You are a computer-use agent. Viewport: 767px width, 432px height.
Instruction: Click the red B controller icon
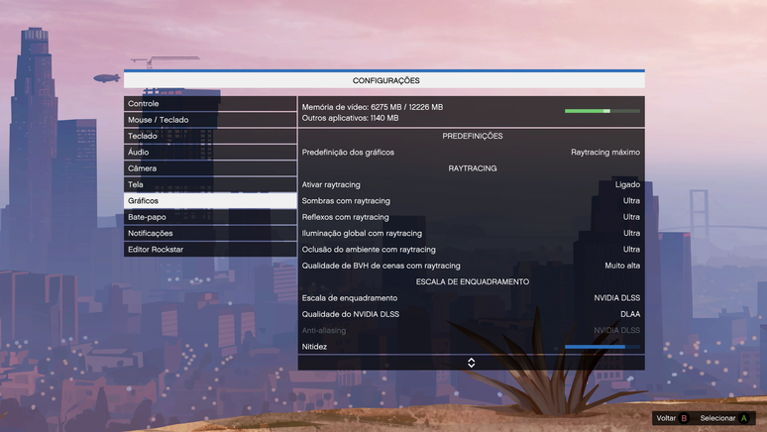(684, 418)
